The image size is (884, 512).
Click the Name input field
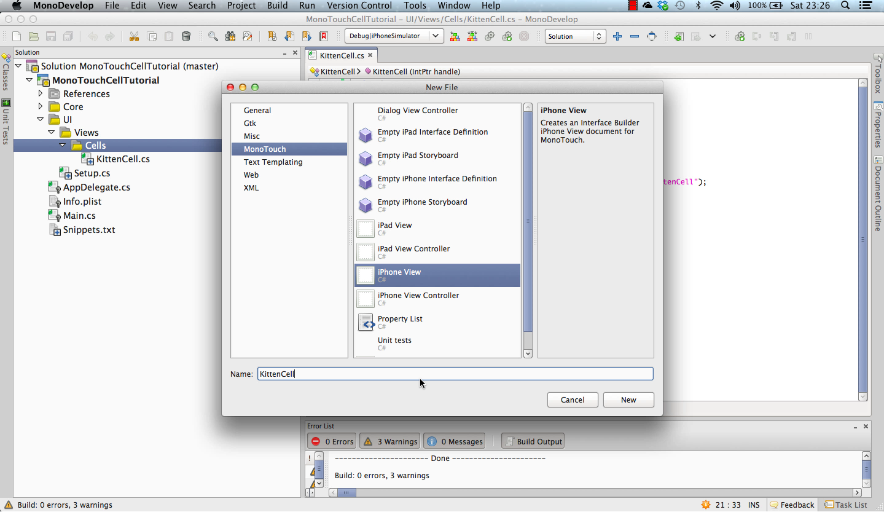point(455,374)
